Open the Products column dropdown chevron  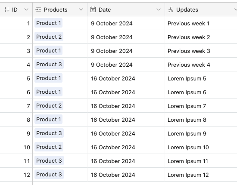click(81, 9)
